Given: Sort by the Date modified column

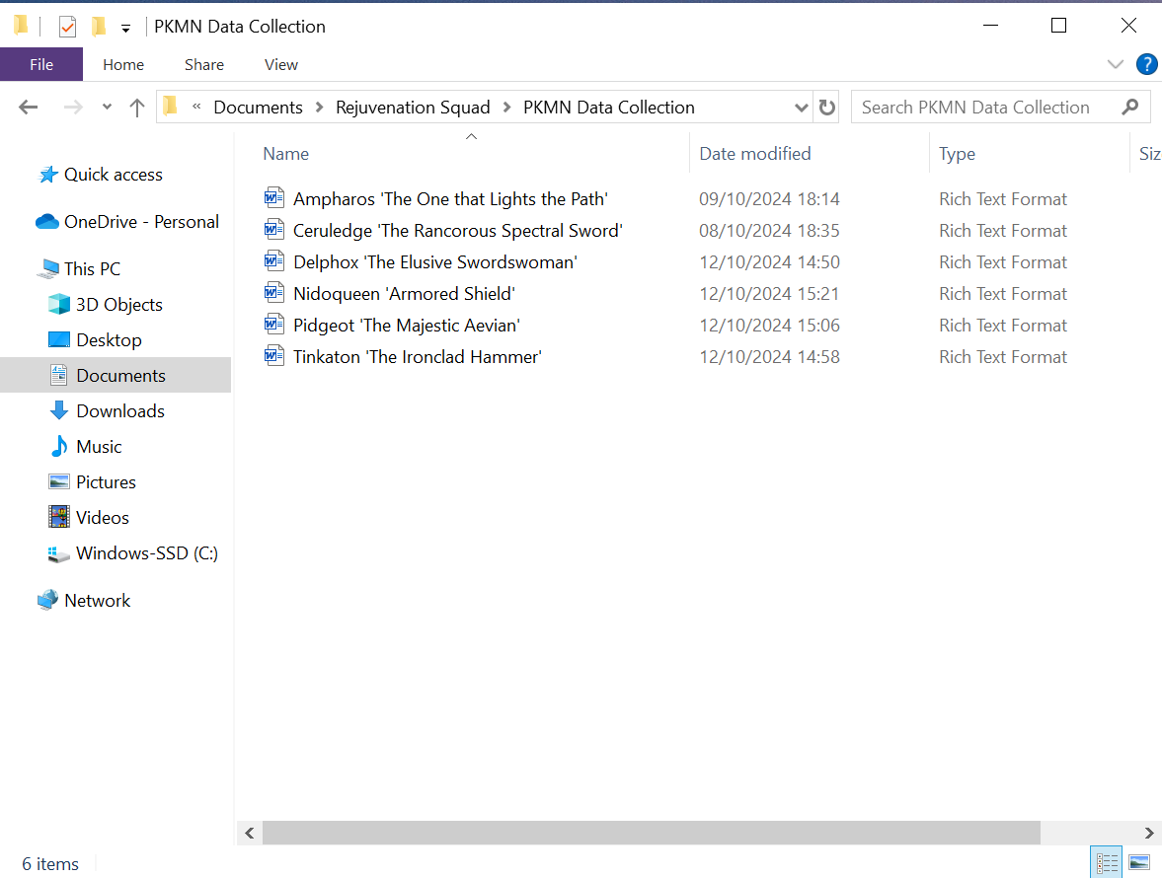Looking at the screenshot, I should click(x=754, y=154).
